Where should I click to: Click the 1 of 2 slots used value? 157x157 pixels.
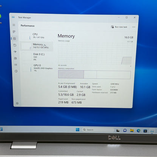[113, 87]
